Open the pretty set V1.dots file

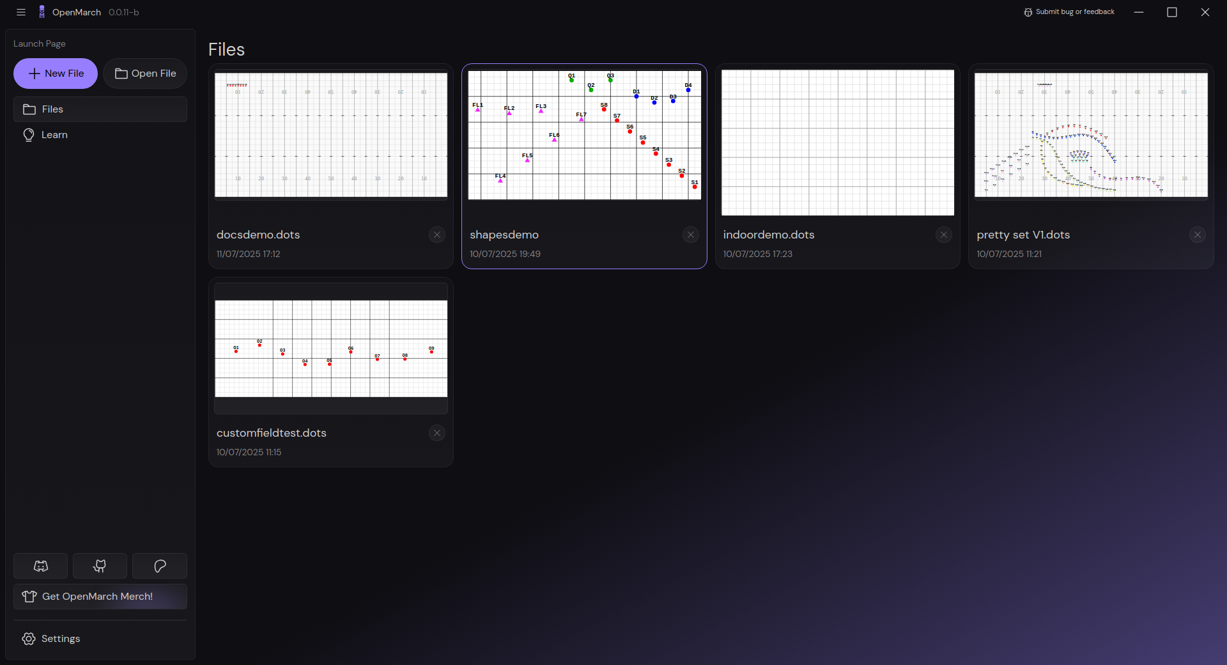pos(1090,135)
